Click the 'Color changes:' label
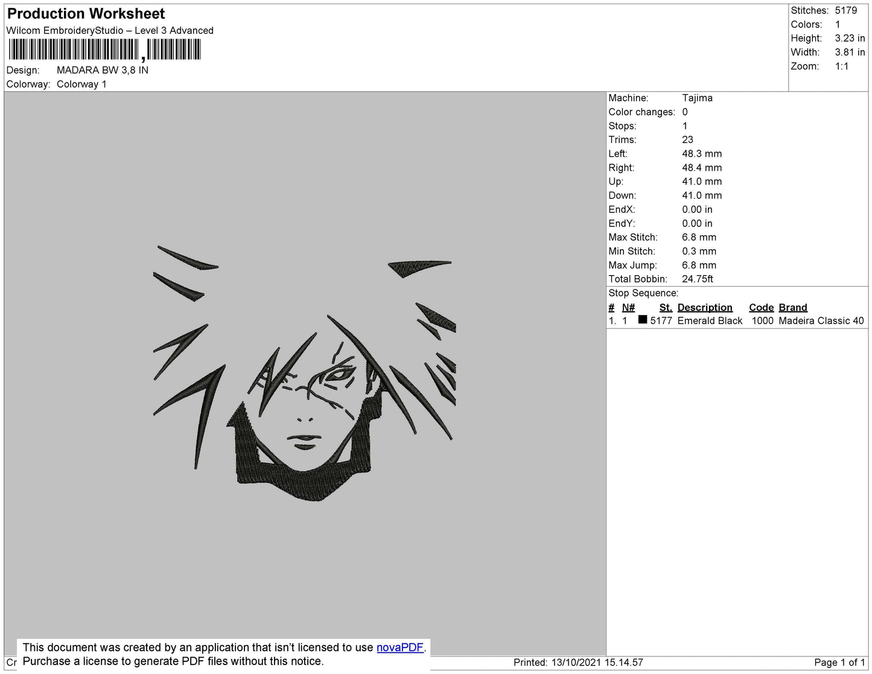Image resolution: width=872 pixels, height=674 pixels. click(x=641, y=112)
